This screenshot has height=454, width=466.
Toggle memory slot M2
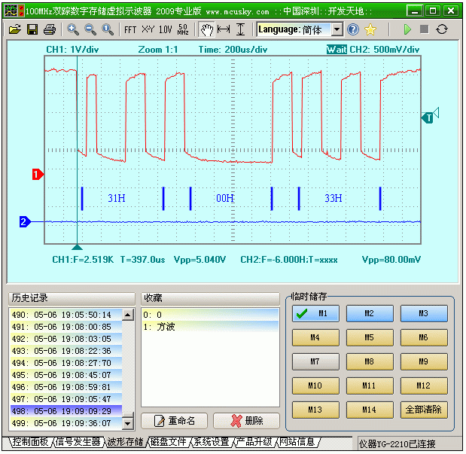pos(369,314)
